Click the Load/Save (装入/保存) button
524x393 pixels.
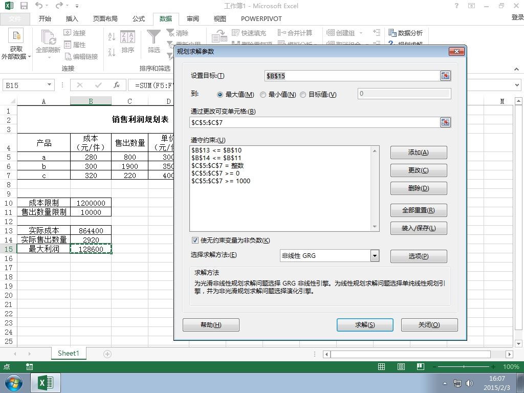(419, 228)
